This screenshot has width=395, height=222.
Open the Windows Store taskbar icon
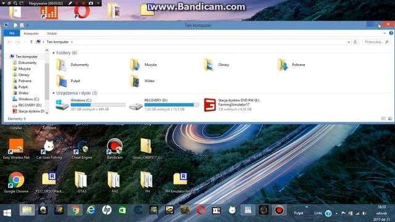tap(122, 210)
